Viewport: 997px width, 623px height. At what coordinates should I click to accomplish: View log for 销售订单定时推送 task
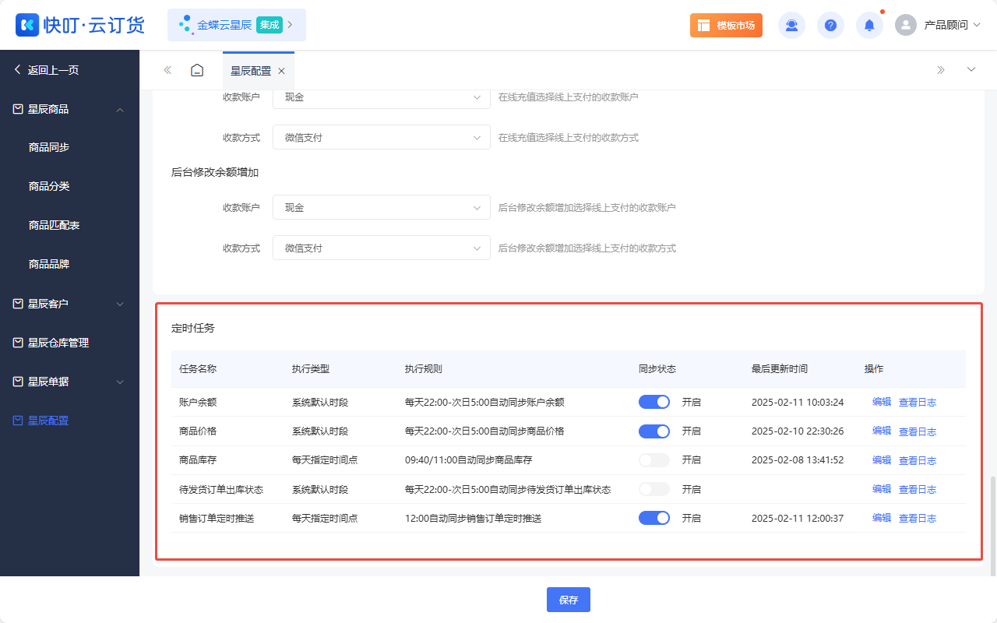click(x=918, y=518)
